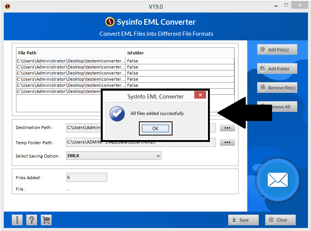The height and width of the screenshot is (231, 311).
Task: Select the first file path row
Action: pyautogui.click(x=125, y=61)
